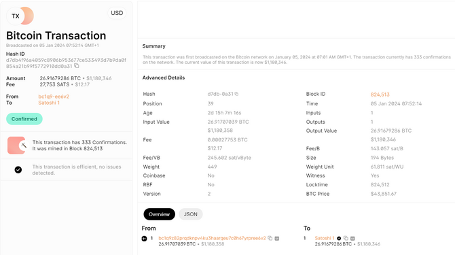Open the full bc1q9z82 sender address
The width and height of the screenshot is (455, 255).
(x=212, y=238)
